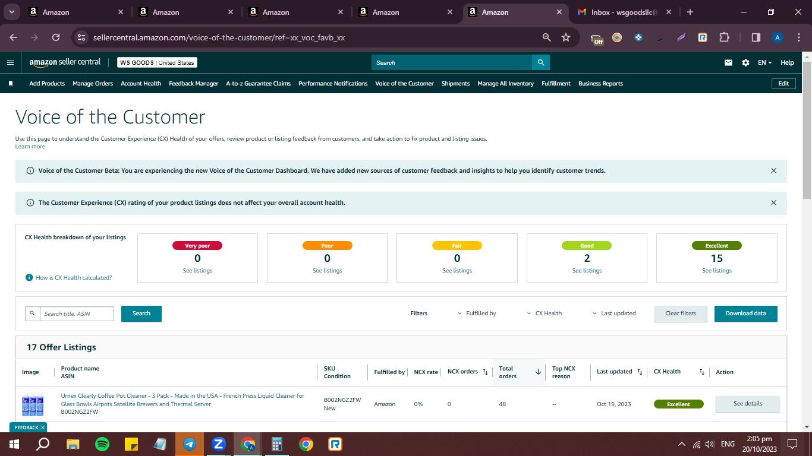View site information icon left of the URL
Image resolution: width=812 pixels, height=456 pixels.
81,37
